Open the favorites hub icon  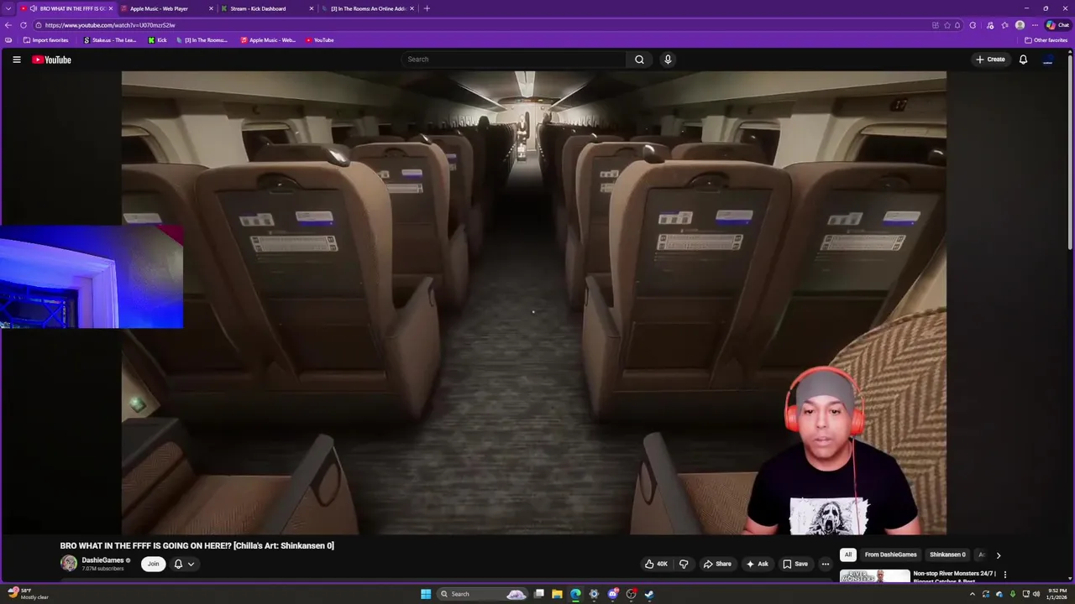pyautogui.click(x=1004, y=25)
